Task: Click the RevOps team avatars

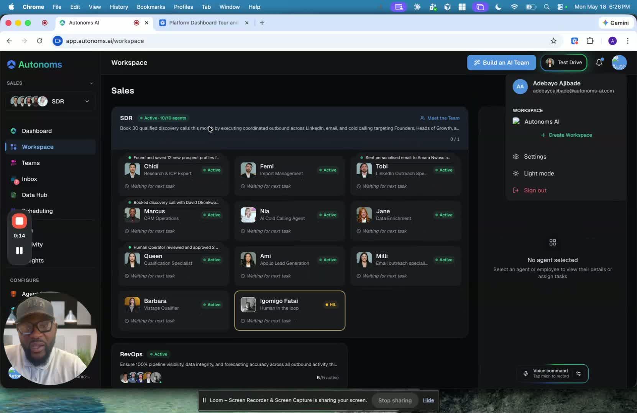Action: coord(141,378)
